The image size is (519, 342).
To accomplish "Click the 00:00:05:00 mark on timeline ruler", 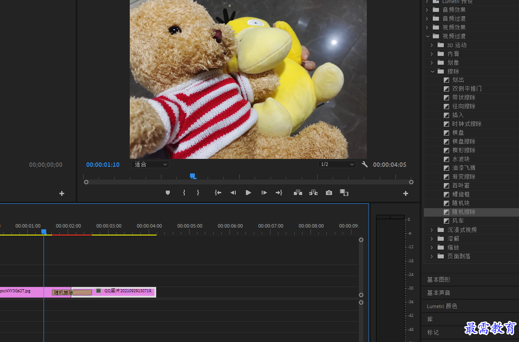I will (x=190, y=226).
